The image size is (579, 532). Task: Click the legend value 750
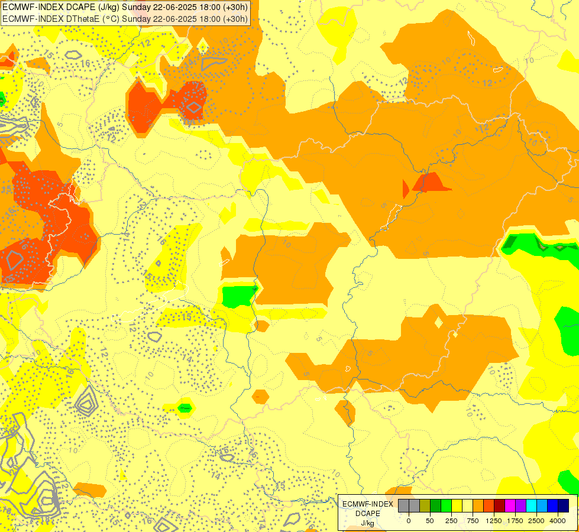point(473,521)
